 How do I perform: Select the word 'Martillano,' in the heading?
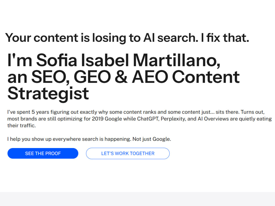click(x=177, y=60)
